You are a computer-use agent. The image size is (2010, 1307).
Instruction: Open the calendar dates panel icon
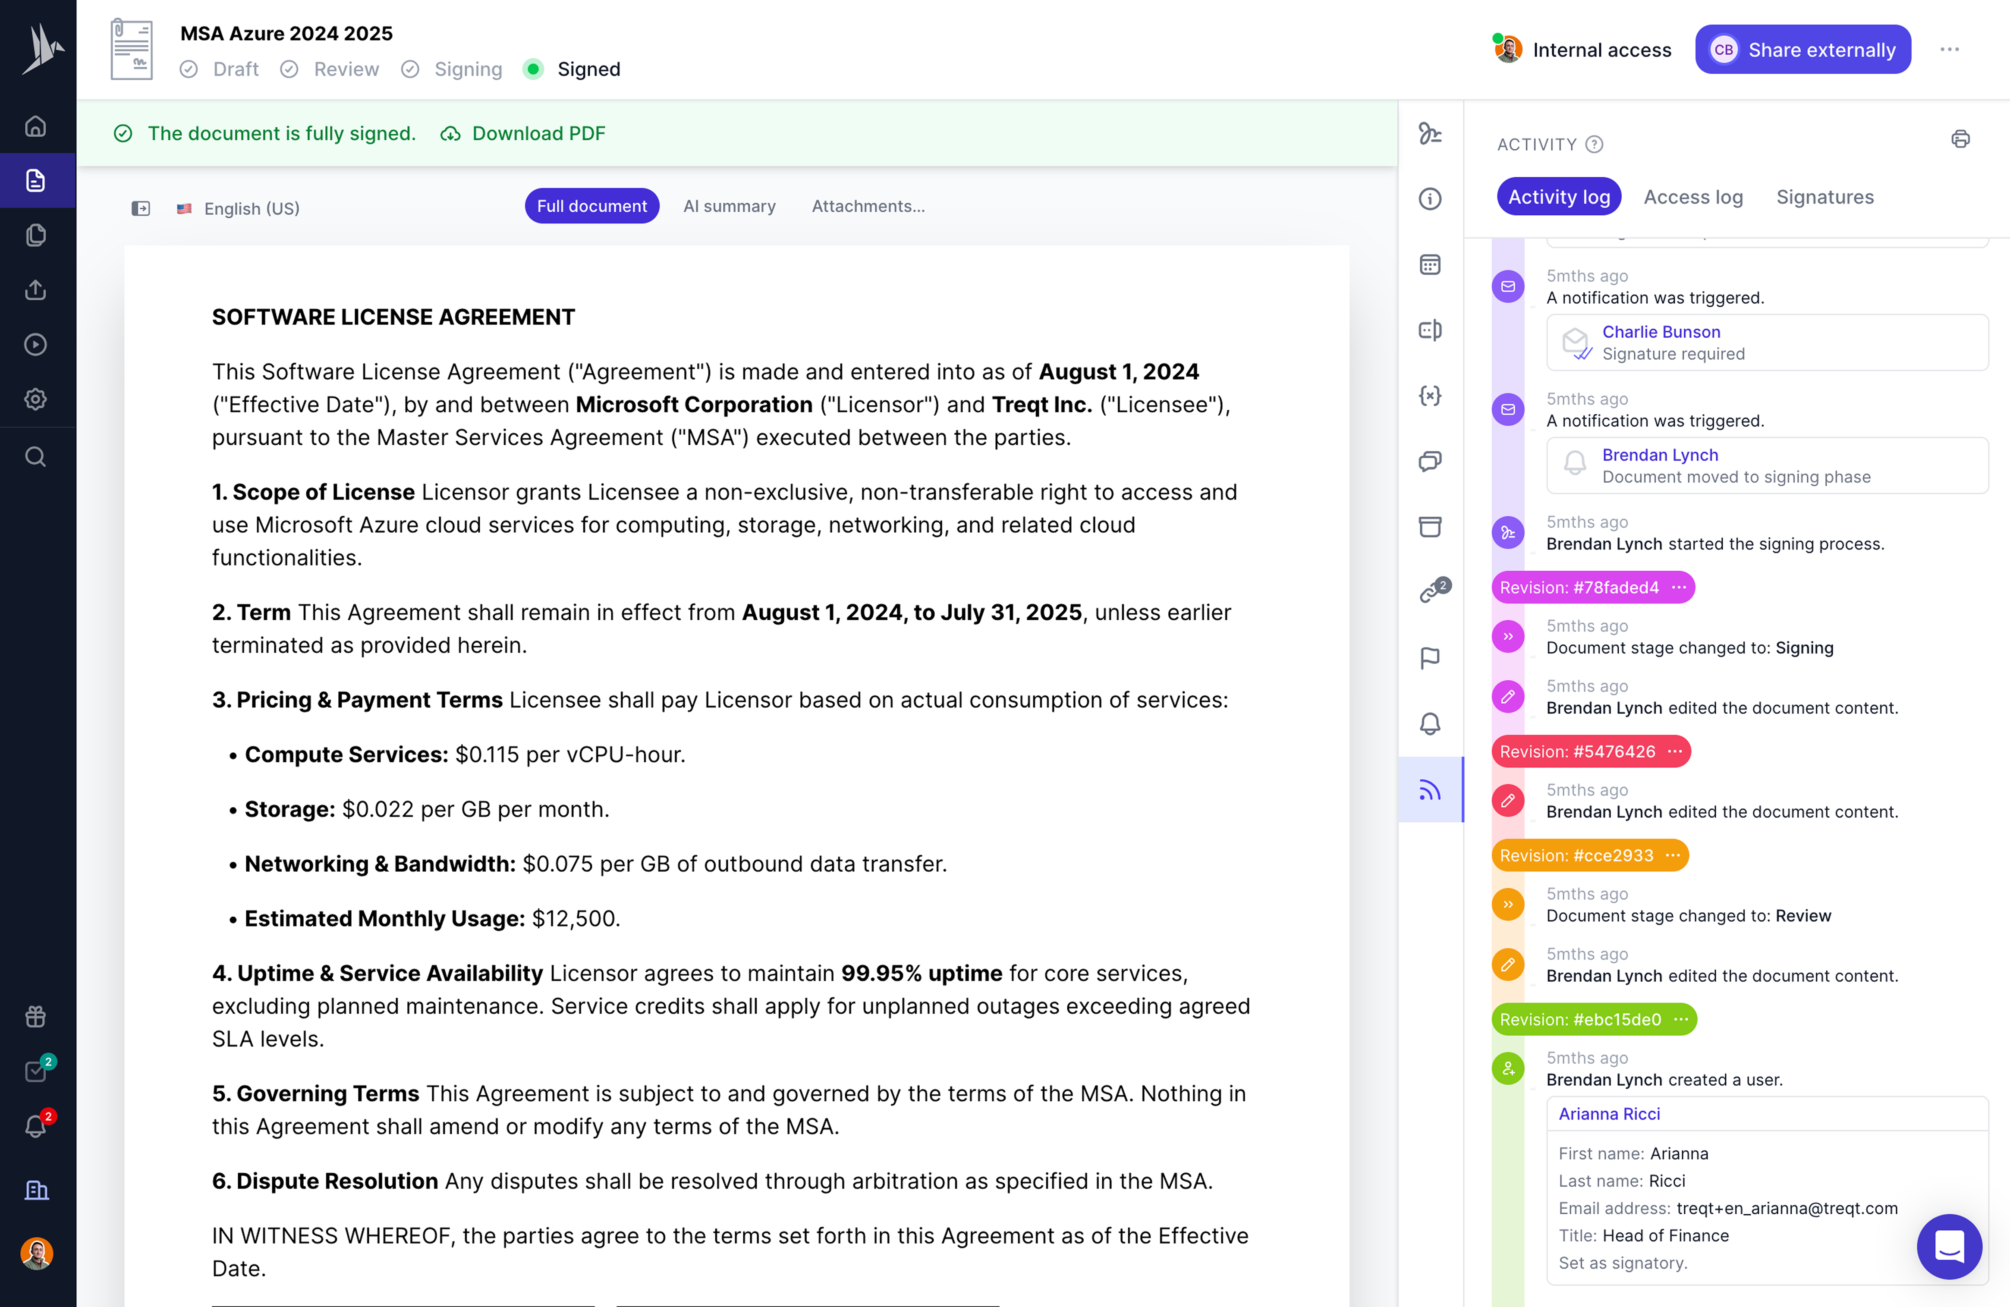[1430, 265]
